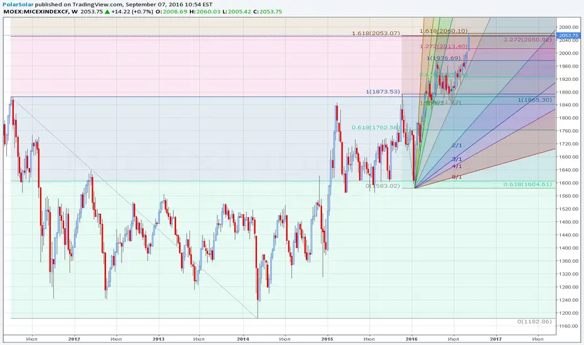The height and width of the screenshot is (345, 584).
Task: Select the 1(1873.53) Fibonacci label
Action: pos(383,92)
